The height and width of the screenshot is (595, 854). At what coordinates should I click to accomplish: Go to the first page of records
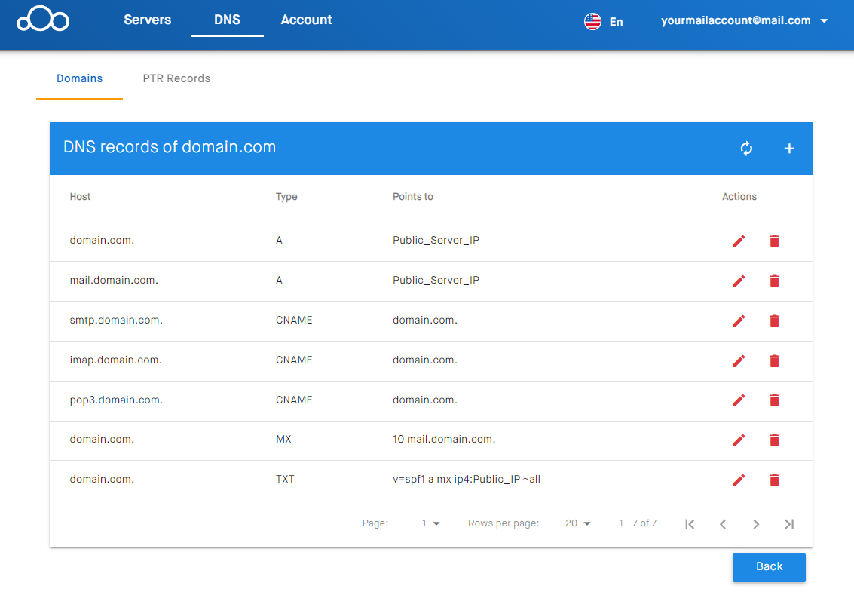pos(690,524)
